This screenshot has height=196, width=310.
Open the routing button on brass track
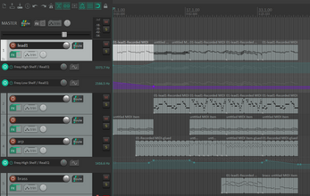pos(78,179)
